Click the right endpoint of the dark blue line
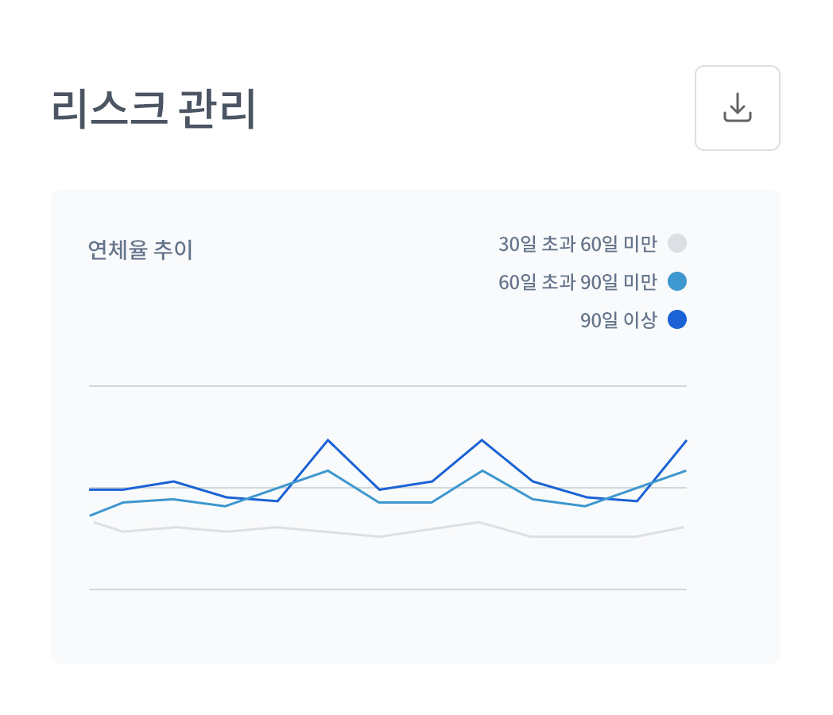Viewport: 833px width, 715px height. 685,441
